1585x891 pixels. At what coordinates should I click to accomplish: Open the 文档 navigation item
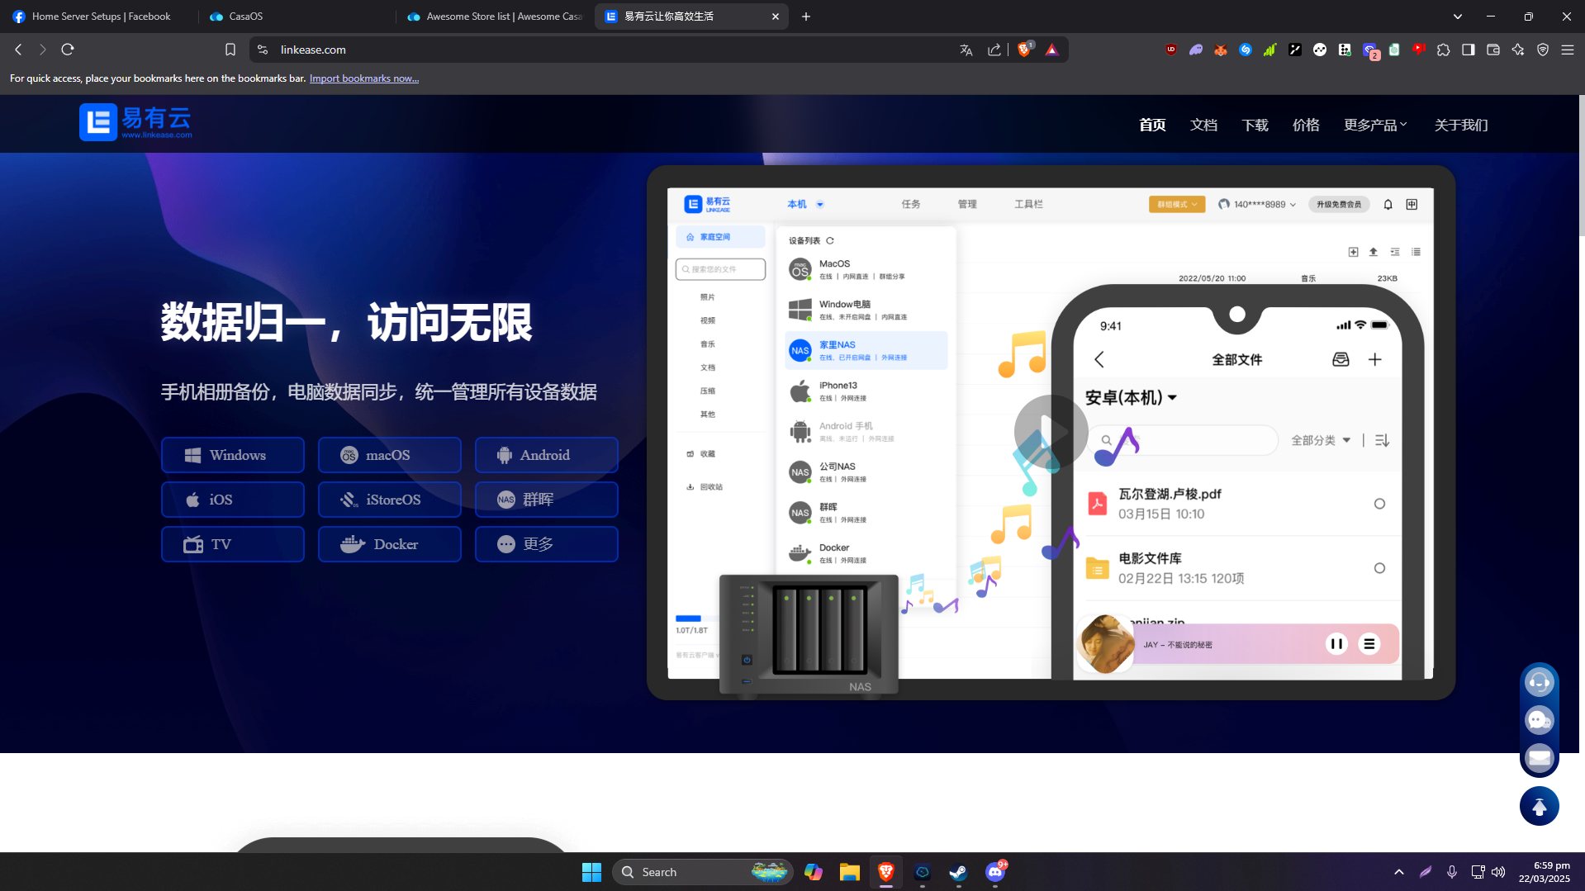[x=1203, y=125]
